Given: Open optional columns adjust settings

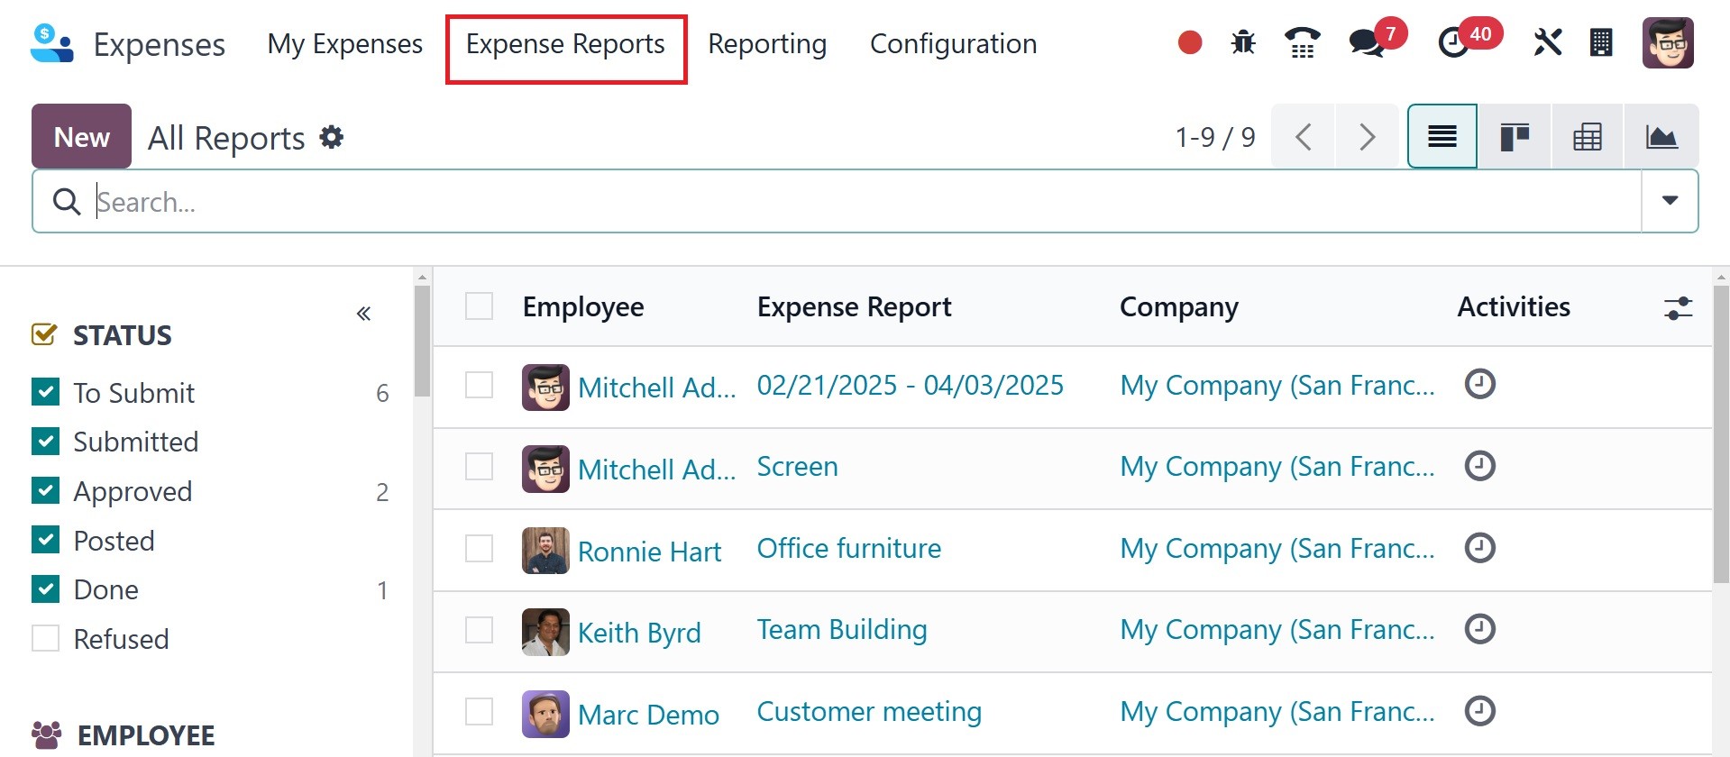Looking at the screenshot, I should click(x=1678, y=308).
